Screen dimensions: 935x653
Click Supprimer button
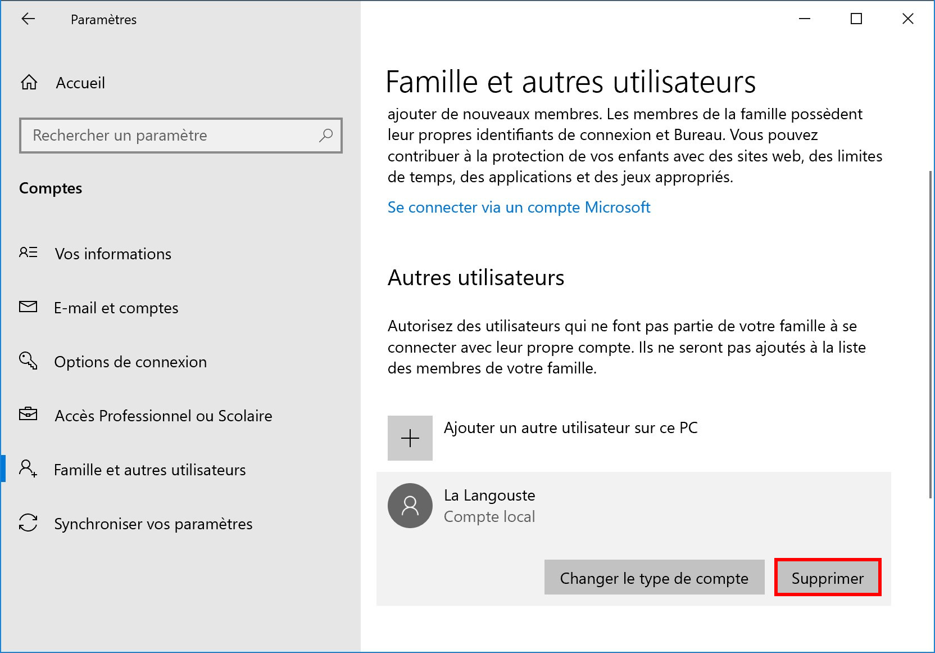[x=828, y=578]
